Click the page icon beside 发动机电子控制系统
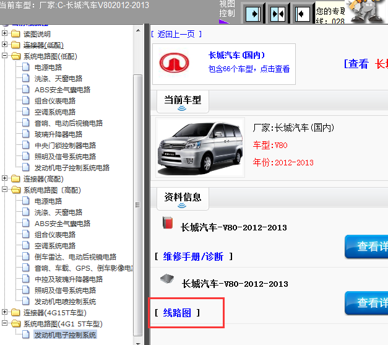The height and width of the screenshot is (345, 388). pyautogui.click(x=26, y=334)
